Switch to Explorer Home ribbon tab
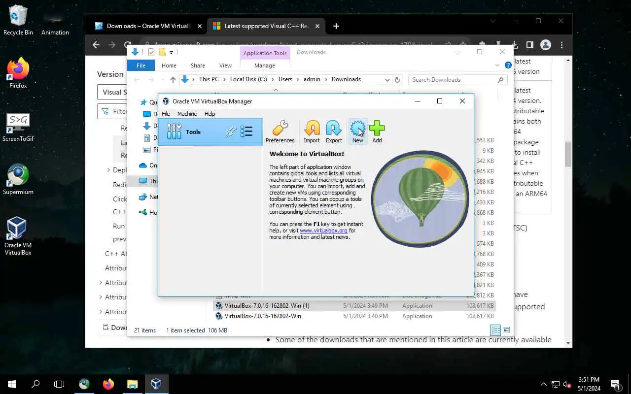The height and width of the screenshot is (394, 631). [169, 66]
